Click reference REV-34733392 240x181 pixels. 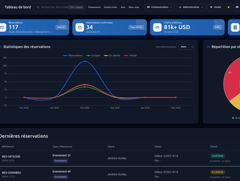point(11,156)
